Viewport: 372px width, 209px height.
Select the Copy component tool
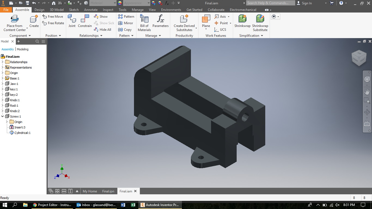click(125, 30)
